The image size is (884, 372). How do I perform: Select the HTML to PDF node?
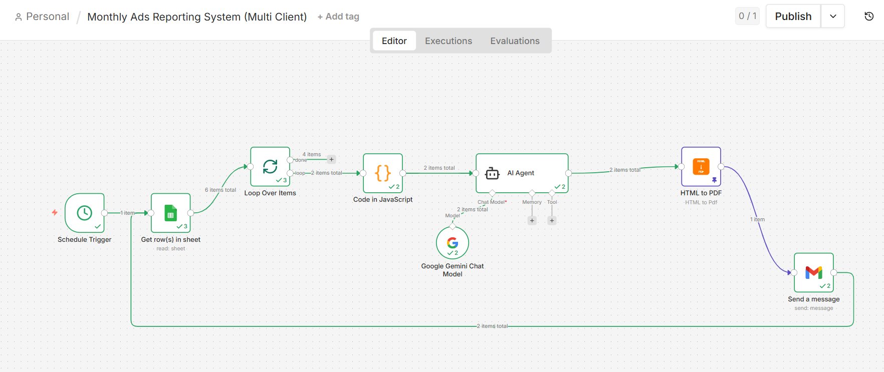(x=701, y=166)
